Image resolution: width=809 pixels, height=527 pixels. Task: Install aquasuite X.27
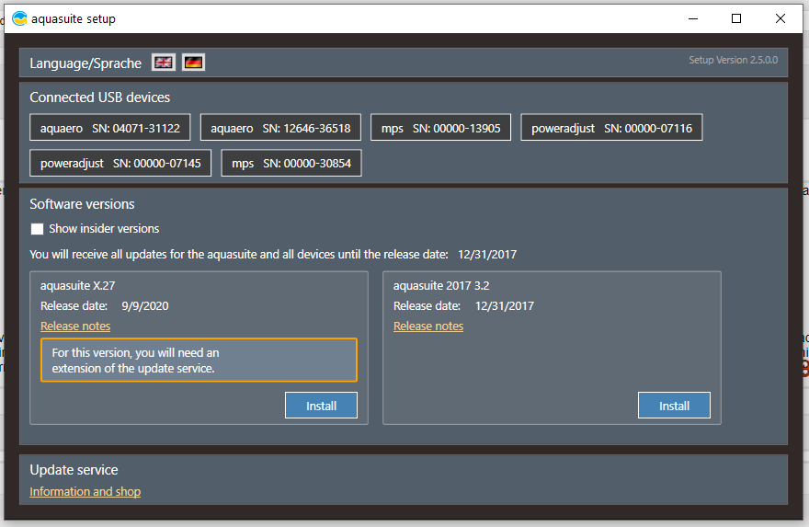click(321, 406)
